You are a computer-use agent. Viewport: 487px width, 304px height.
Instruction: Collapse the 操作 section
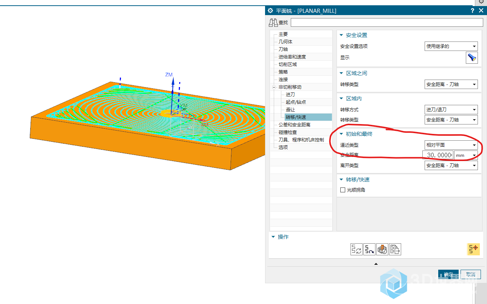click(x=273, y=237)
